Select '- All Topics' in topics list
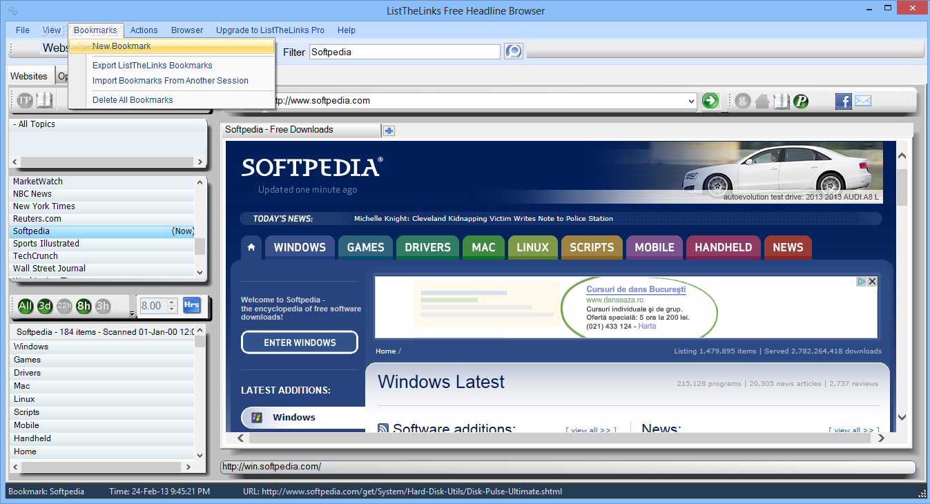 tap(108, 124)
